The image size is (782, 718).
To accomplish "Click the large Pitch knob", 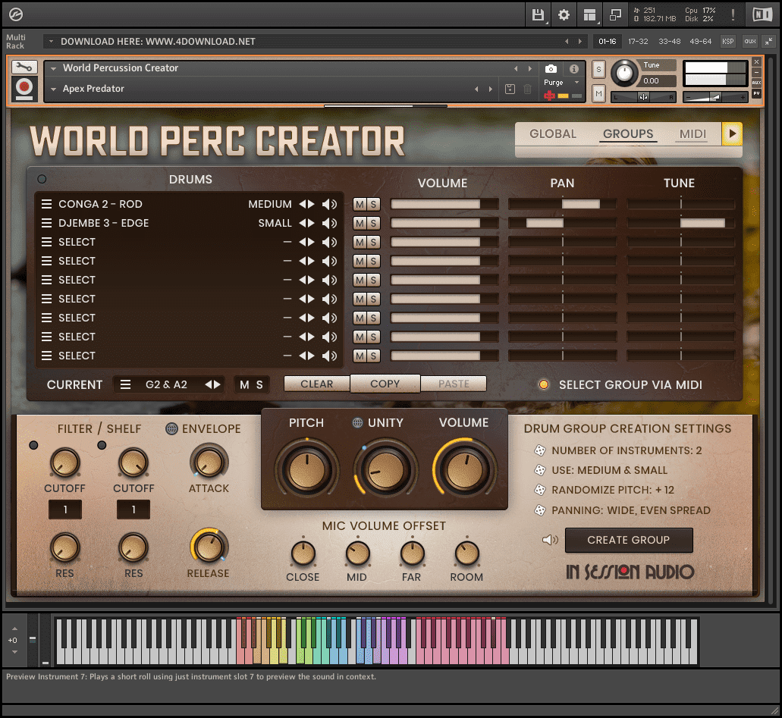I will [306, 469].
